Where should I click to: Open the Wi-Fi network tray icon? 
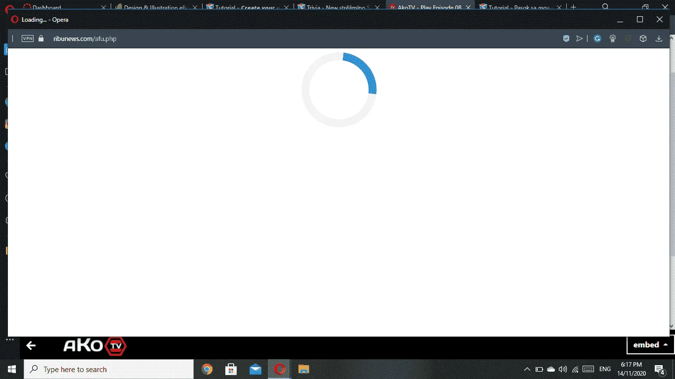pos(575,369)
